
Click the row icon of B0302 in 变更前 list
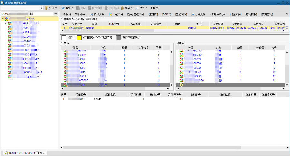[181, 55]
